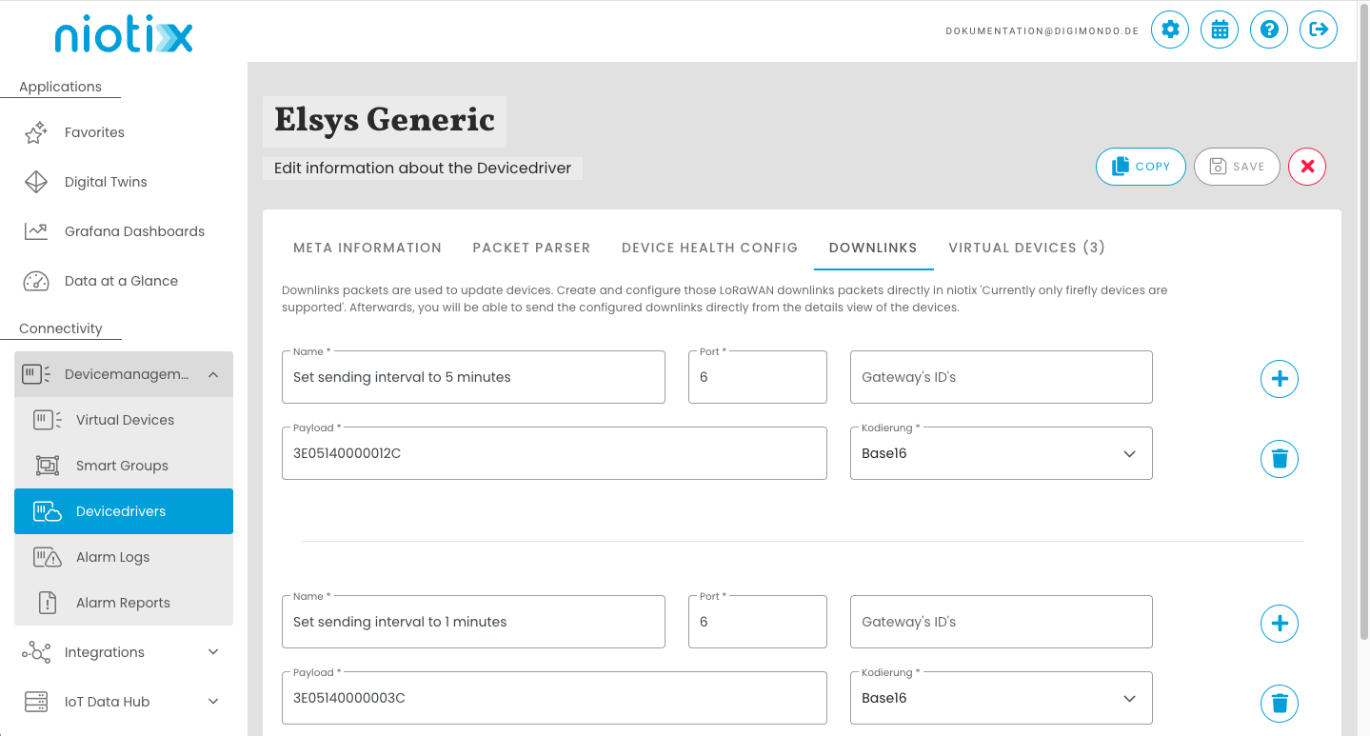Open help with the question mark icon
The height and width of the screenshot is (736, 1370).
pos(1269,30)
